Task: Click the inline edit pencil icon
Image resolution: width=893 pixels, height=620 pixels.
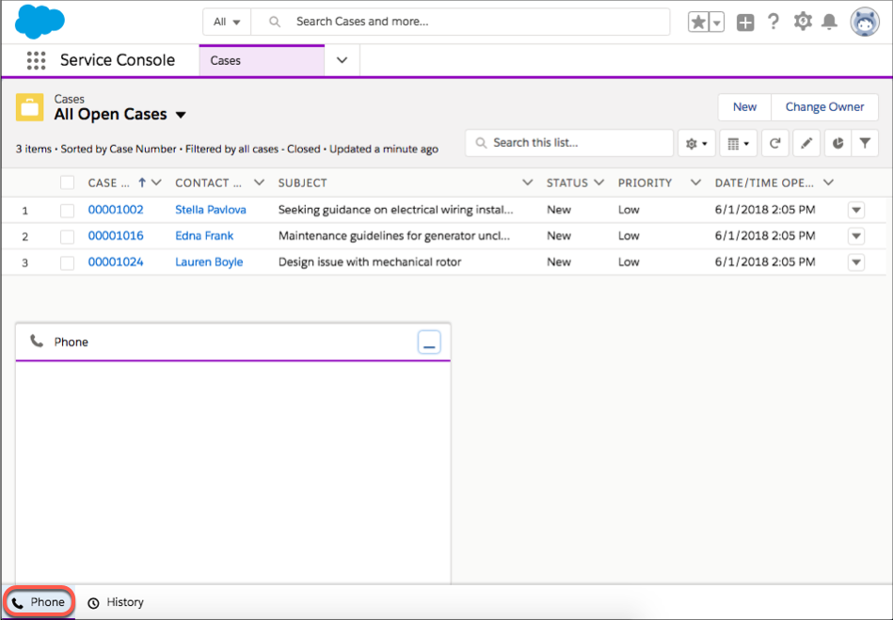Action: pos(805,143)
